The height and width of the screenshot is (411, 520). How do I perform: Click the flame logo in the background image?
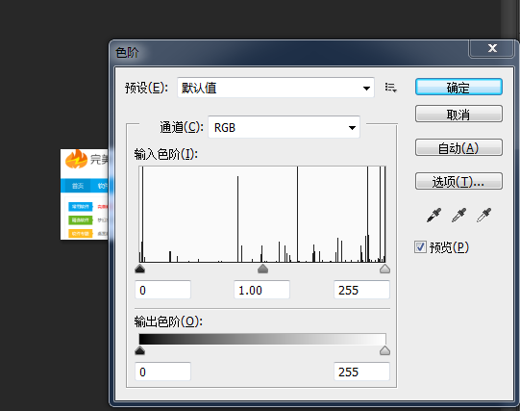click(x=76, y=160)
